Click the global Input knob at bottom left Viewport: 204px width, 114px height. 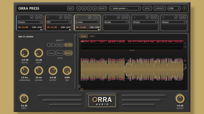24,99
